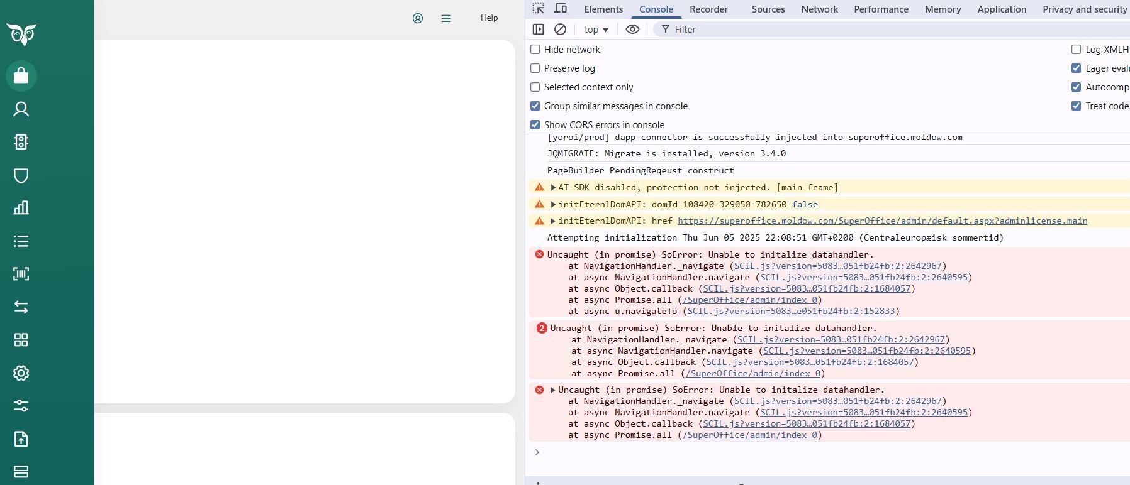Open the superoffice.moldow.com adminlicense URL link
This screenshot has width=1130, height=485.
tap(882, 221)
